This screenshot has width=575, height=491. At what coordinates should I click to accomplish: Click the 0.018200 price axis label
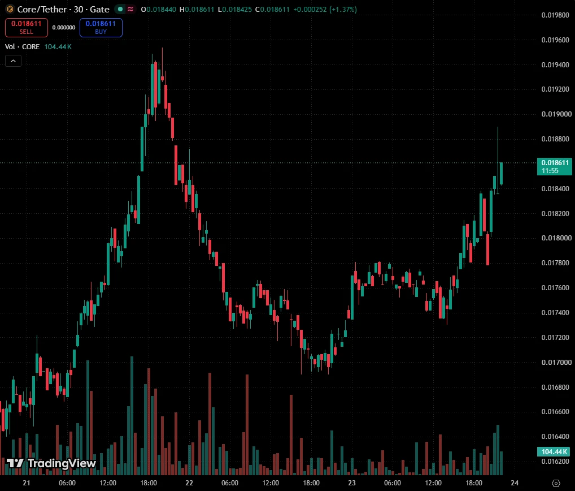(556, 213)
